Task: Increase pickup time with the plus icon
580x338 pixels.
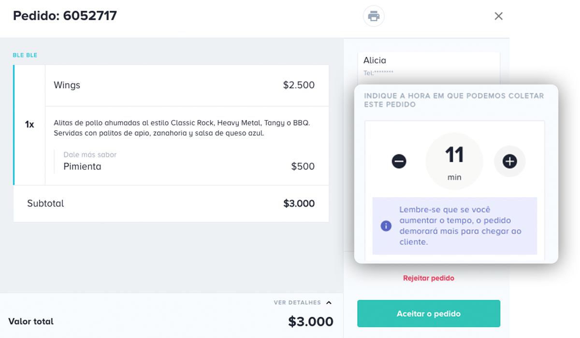Action: [510, 161]
